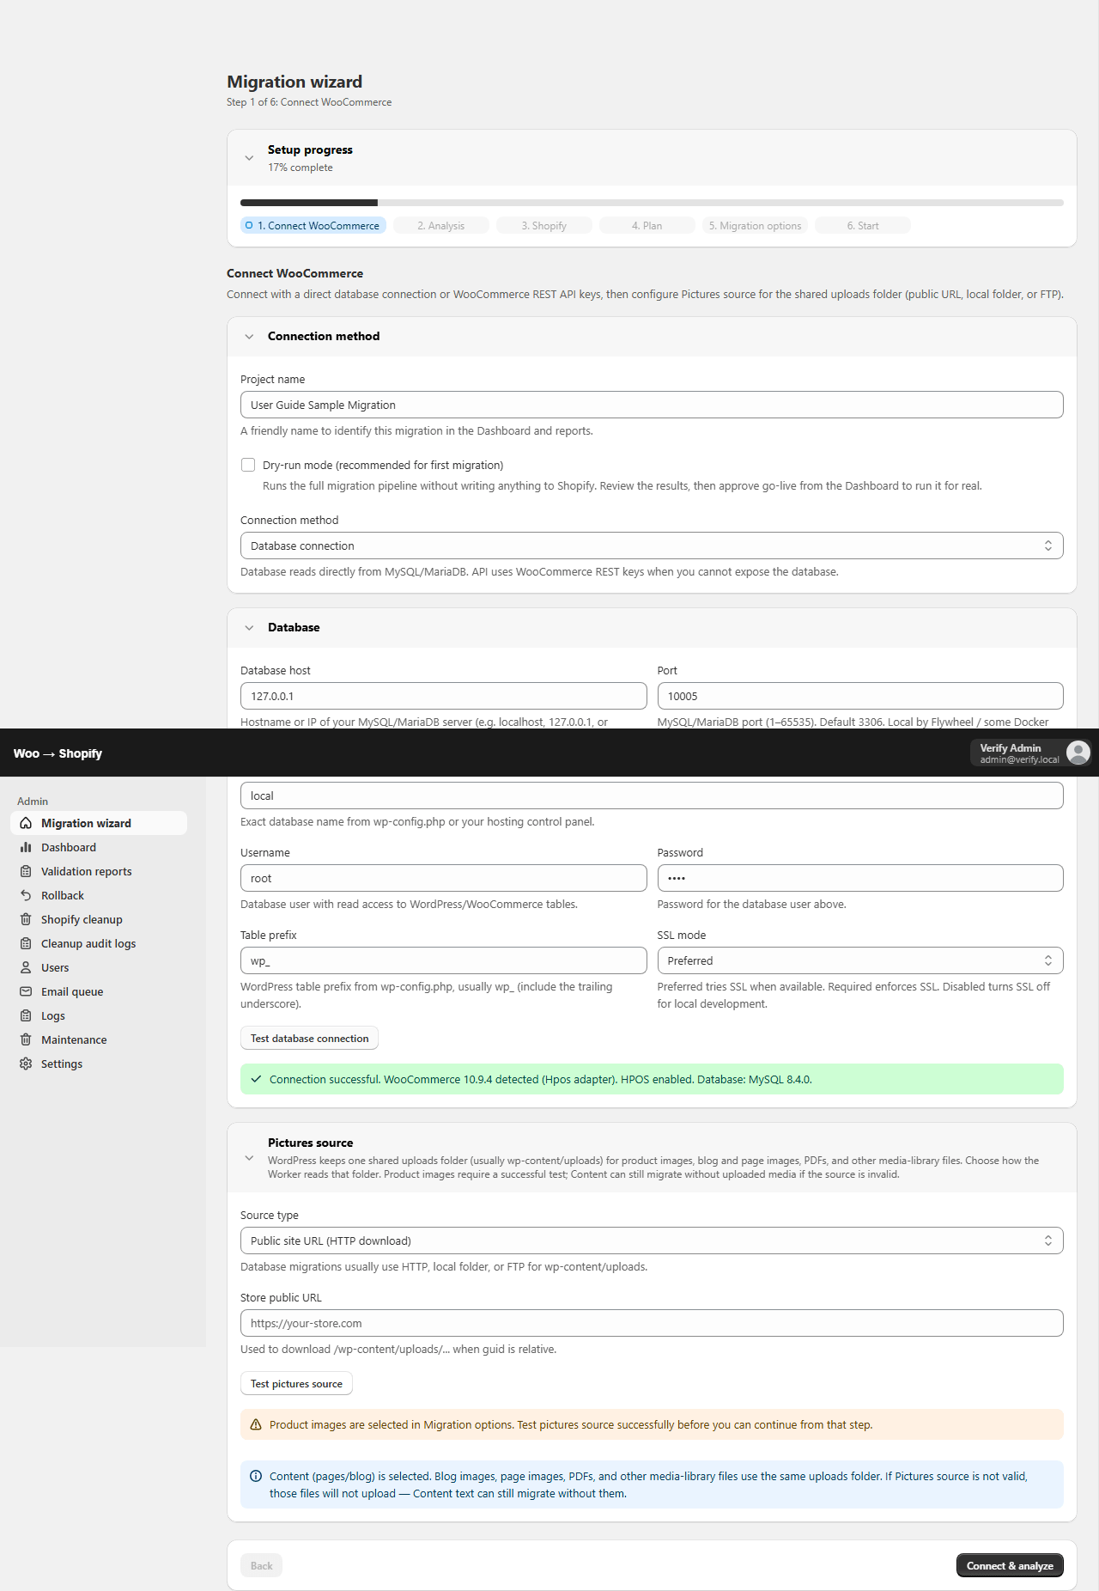This screenshot has width=1099, height=1591.
Task: Click the Back button
Action: (261, 1565)
